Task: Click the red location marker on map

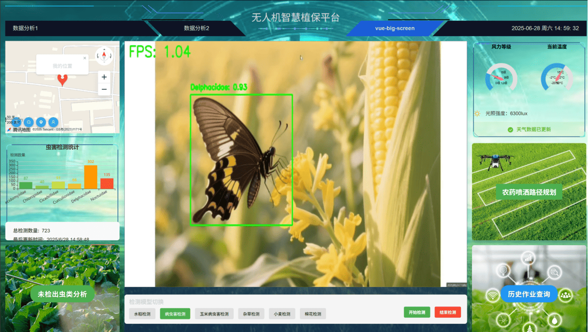Action: (63, 79)
